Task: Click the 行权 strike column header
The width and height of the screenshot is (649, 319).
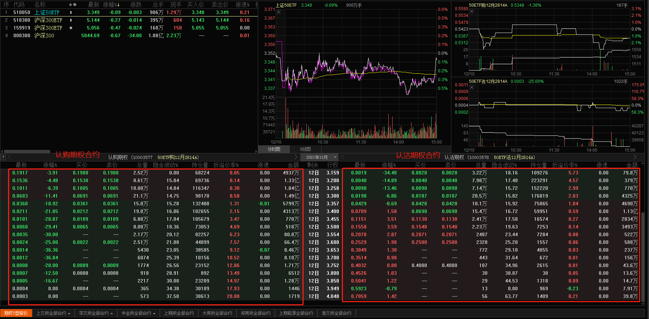Action: click(x=333, y=165)
